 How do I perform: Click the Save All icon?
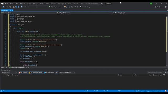click(19, 7)
